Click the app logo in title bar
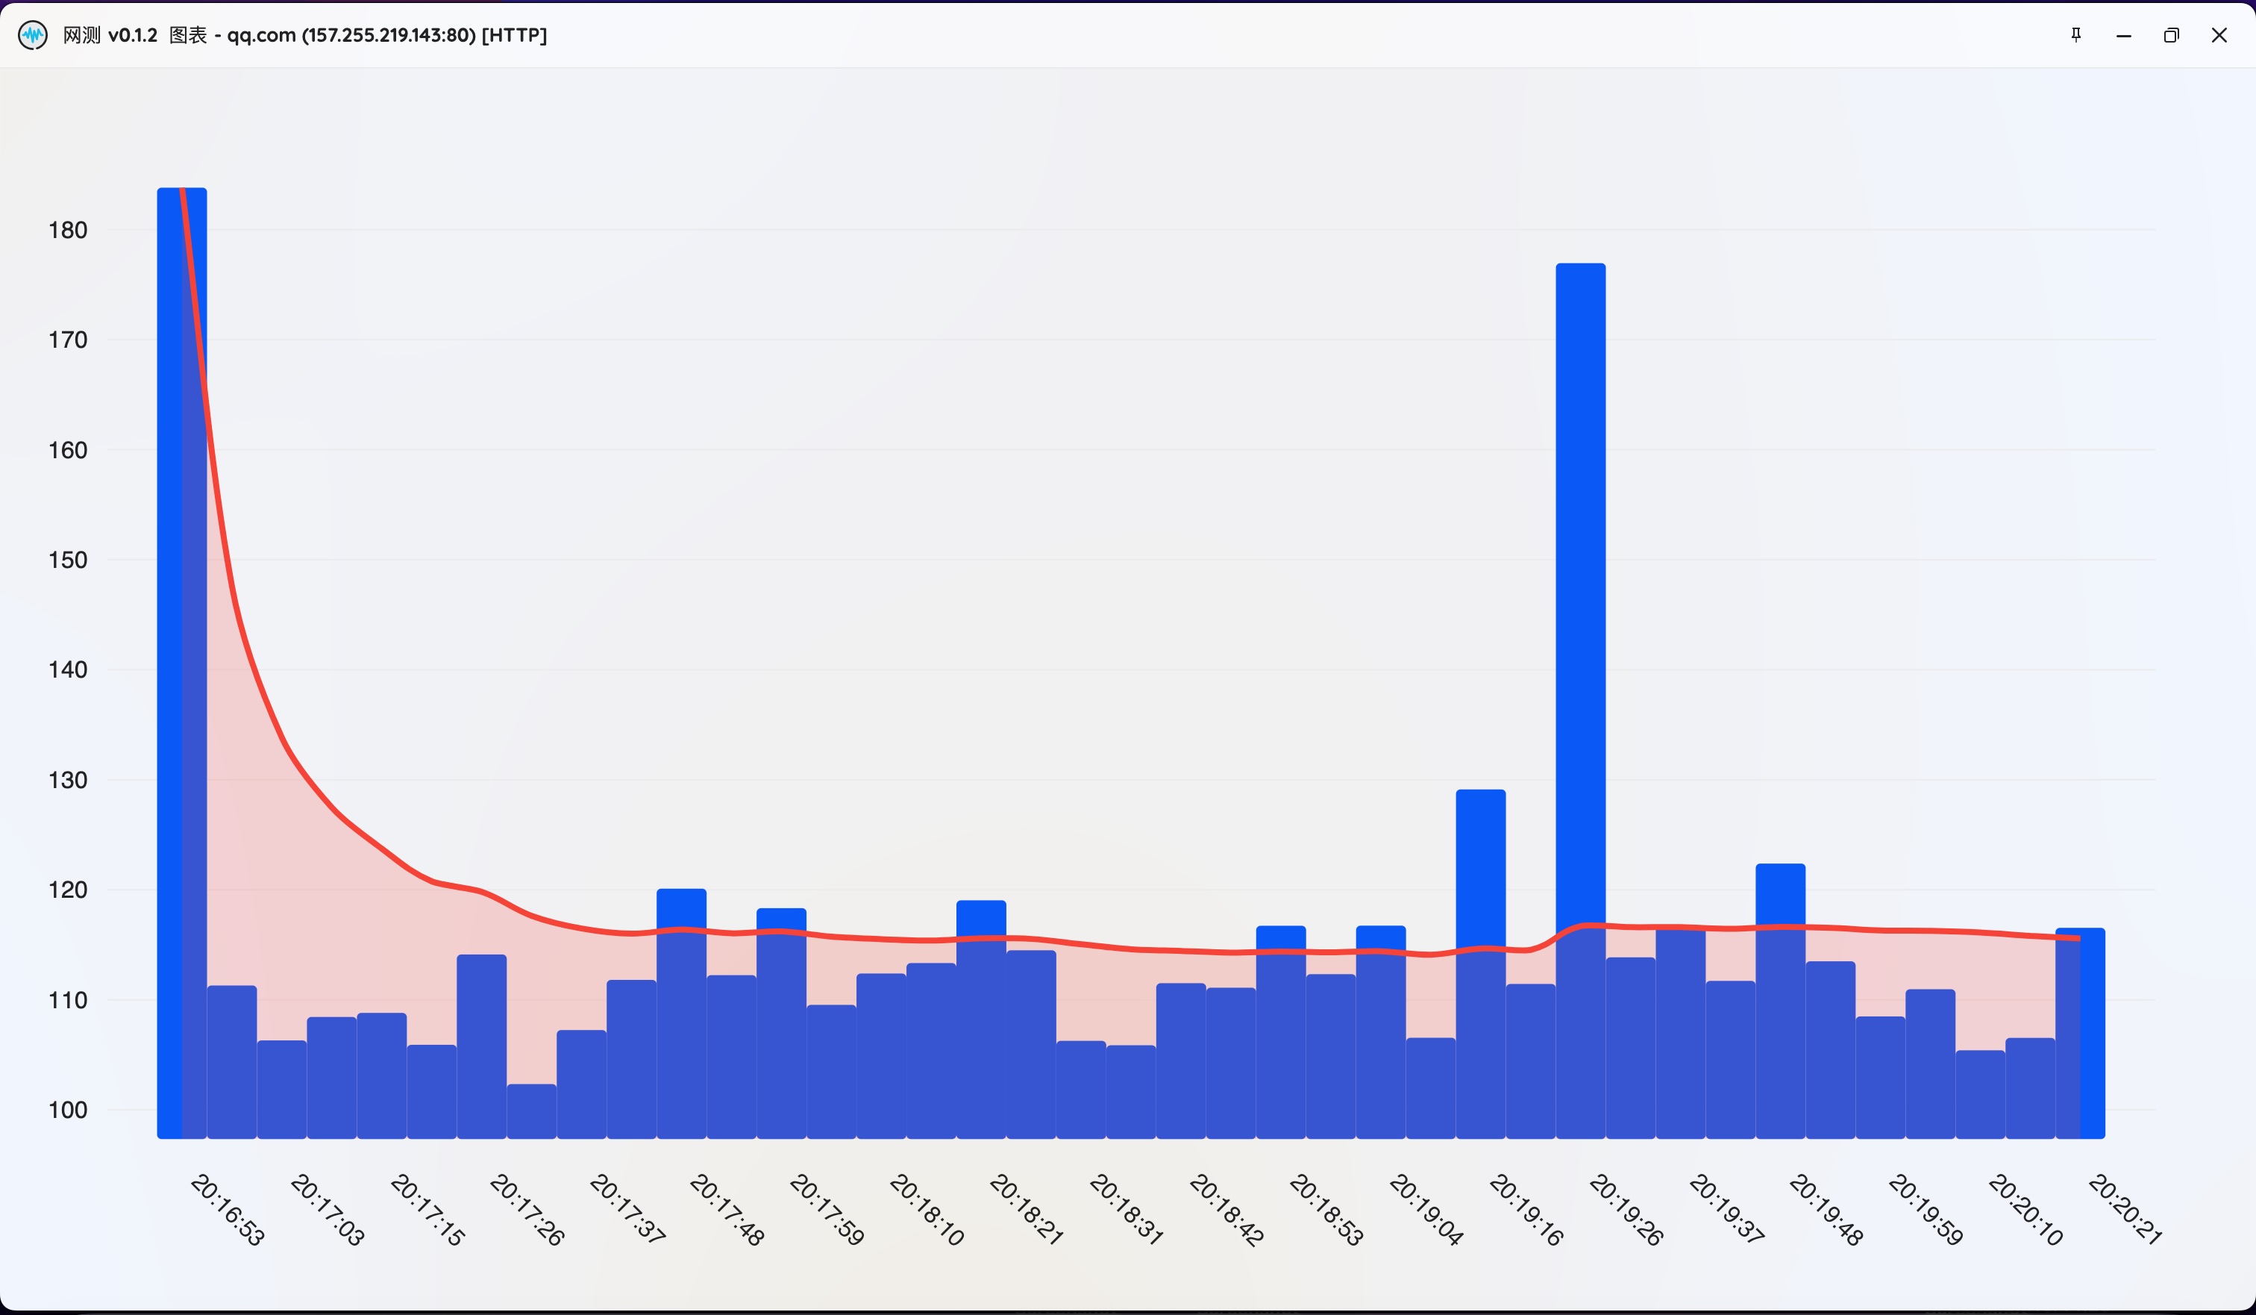Image resolution: width=2256 pixels, height=1315 pixels. pyautogui.click(x=33, y=35)
